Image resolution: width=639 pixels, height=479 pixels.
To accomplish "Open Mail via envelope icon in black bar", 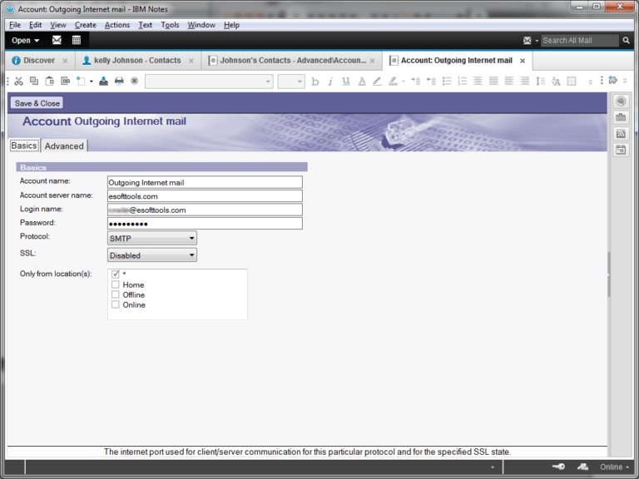I will coord(57,40).
